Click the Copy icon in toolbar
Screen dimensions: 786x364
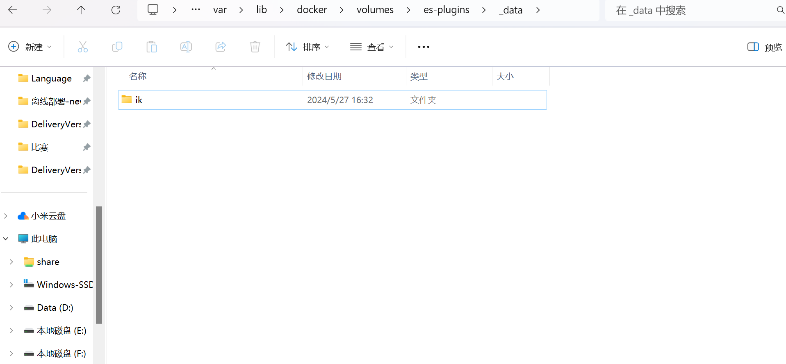(117, 47)
